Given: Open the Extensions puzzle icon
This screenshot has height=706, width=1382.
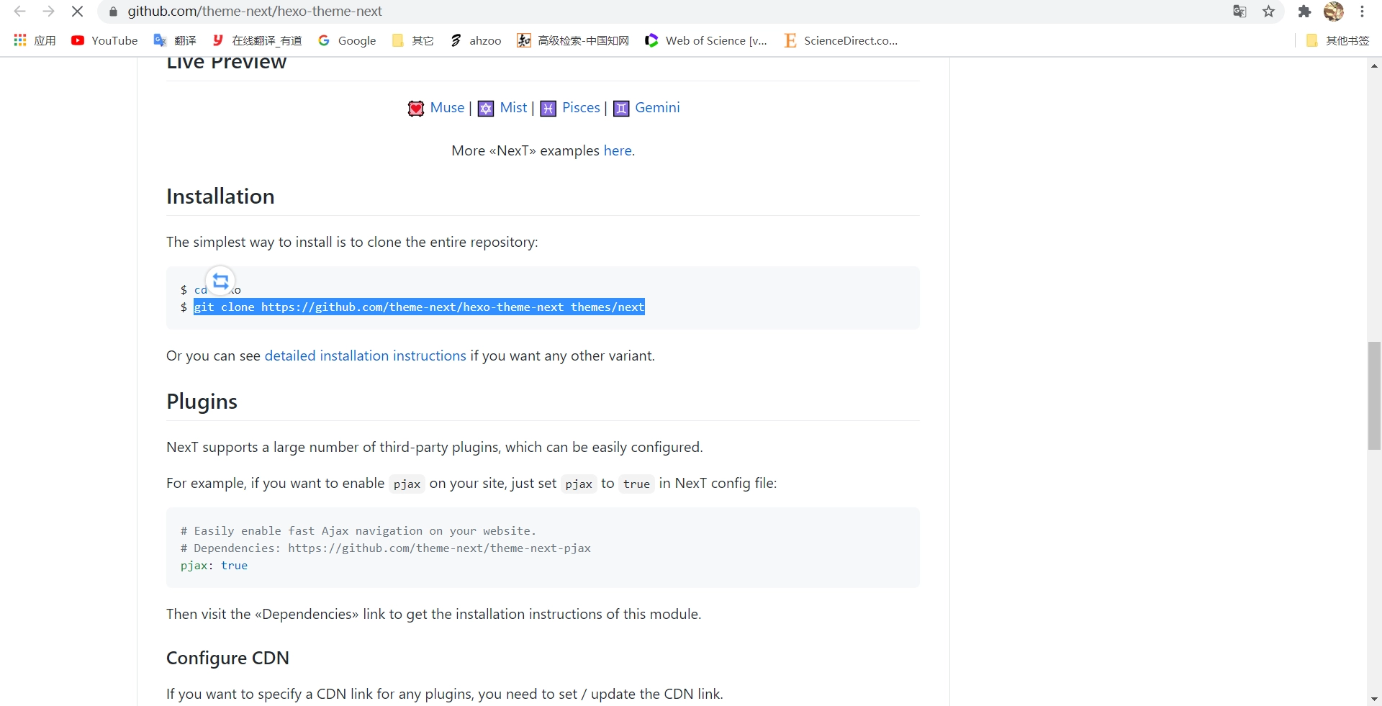Looking at the screenshot, I should pyautogui.click(x=1304, y=12).
